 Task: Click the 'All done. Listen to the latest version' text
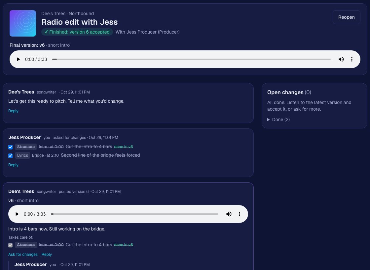click(x=309, y=106)
